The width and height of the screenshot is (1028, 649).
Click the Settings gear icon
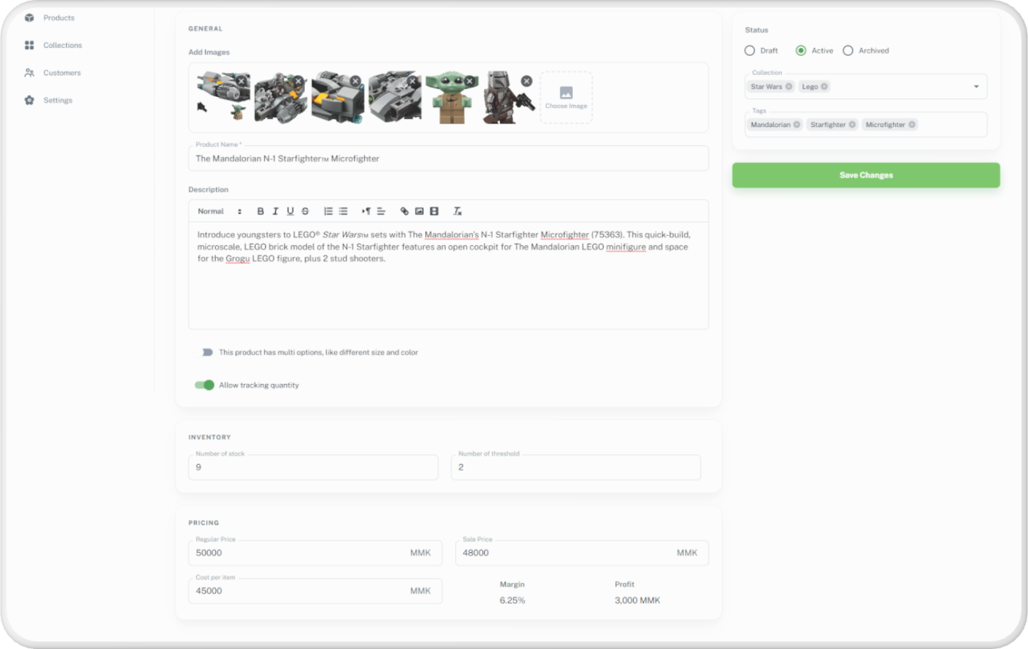29,100
